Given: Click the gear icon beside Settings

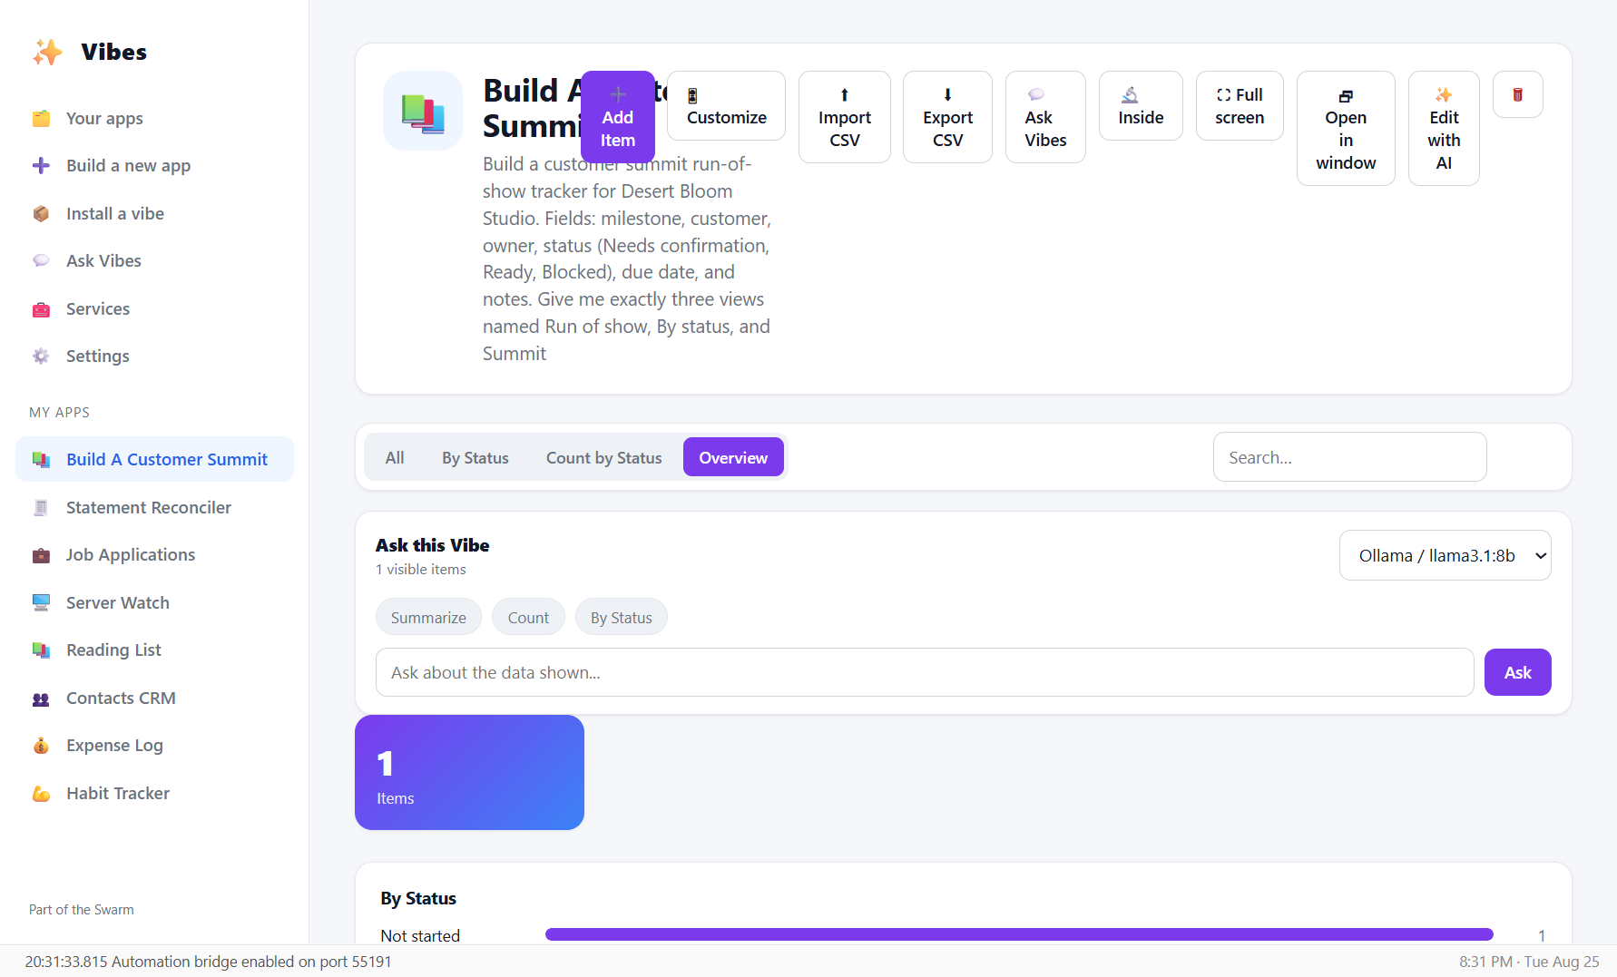Looking at the screenshot, I should [41, 357].
